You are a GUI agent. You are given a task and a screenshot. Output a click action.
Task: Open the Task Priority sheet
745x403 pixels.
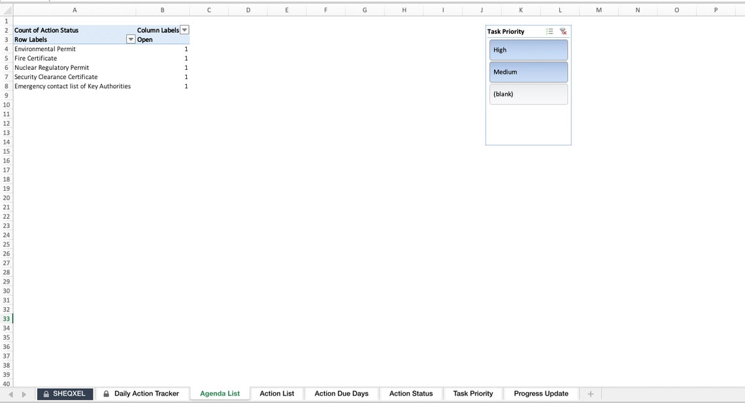pos(472,393)
